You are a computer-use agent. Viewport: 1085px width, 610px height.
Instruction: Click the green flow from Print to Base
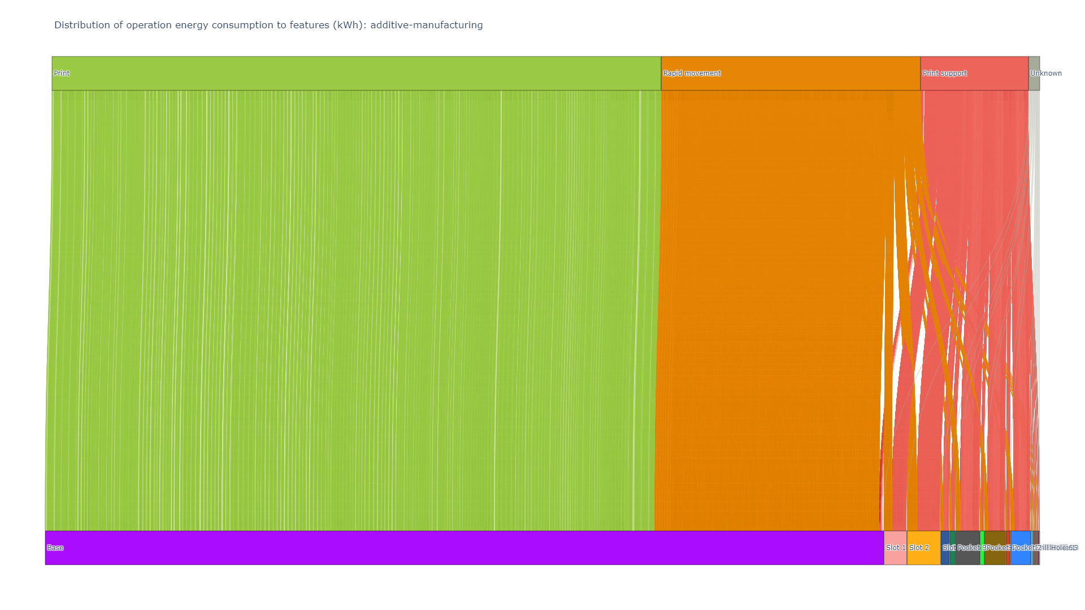339,311
